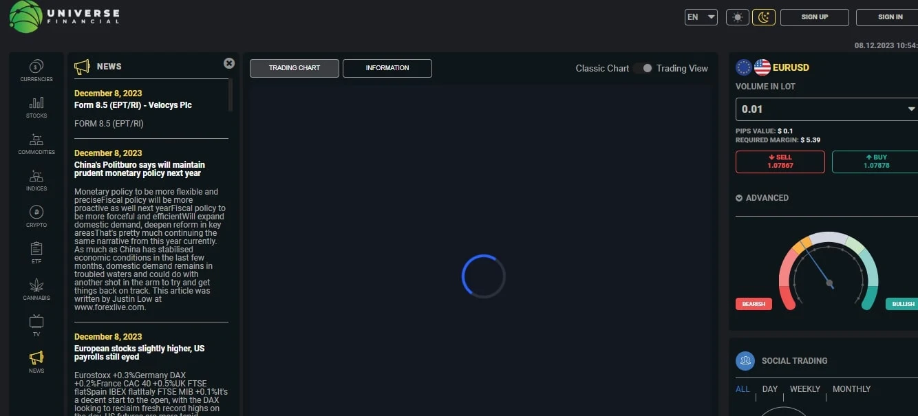The height and width of the screenshot is (416, 918).
Task: Select the ETF clipboard icon
Action: point(36,249)
